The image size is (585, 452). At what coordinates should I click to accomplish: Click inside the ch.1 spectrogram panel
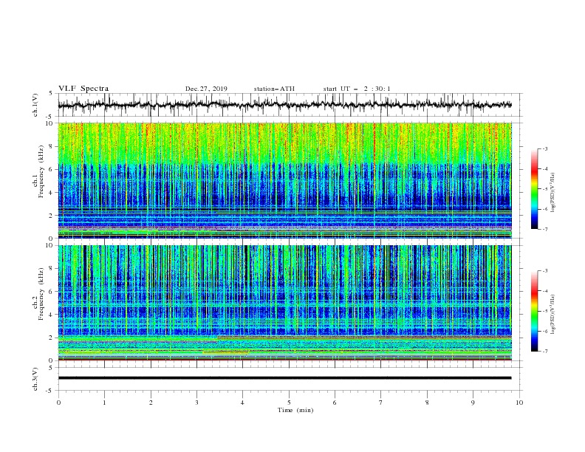click(x=284, y=180)
